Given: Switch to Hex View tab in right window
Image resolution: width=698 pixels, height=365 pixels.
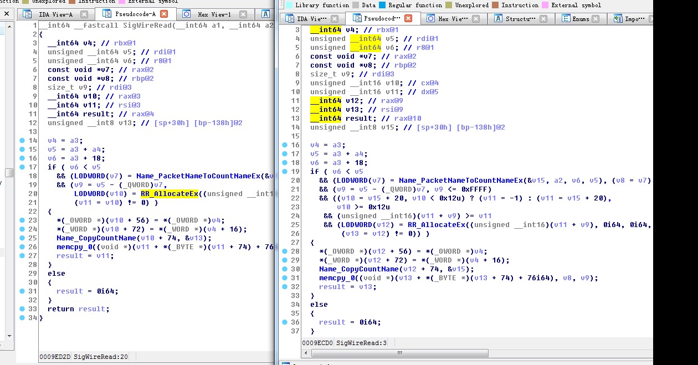Looking at the screenshot, I should [x=453, y=19].
